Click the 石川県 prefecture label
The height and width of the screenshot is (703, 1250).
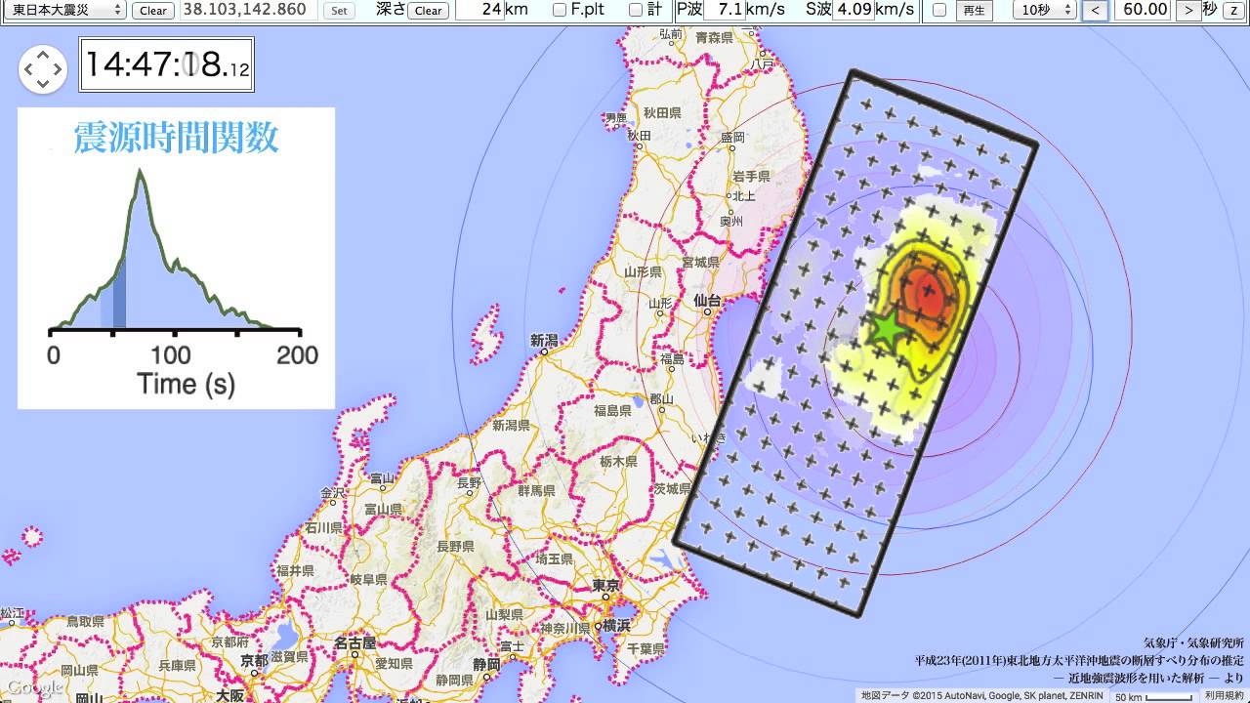point(321,527)
